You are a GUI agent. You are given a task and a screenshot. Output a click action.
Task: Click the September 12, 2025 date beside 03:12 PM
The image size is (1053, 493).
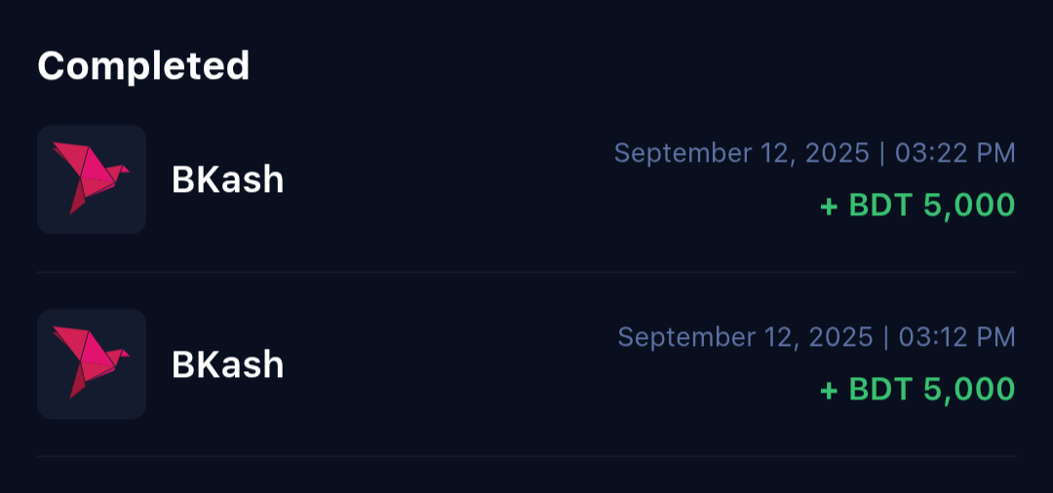tap(745, 337)
